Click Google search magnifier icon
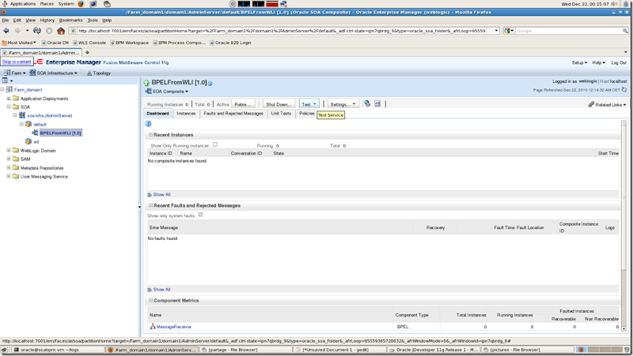Screen dimensions: 633x356 click(x=625, y=31)
